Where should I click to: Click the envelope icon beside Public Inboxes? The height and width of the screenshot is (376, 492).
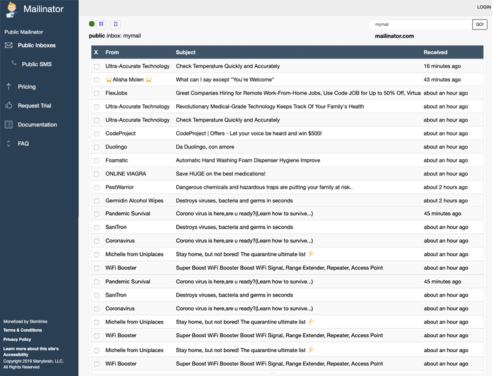(x=9, y=46)
